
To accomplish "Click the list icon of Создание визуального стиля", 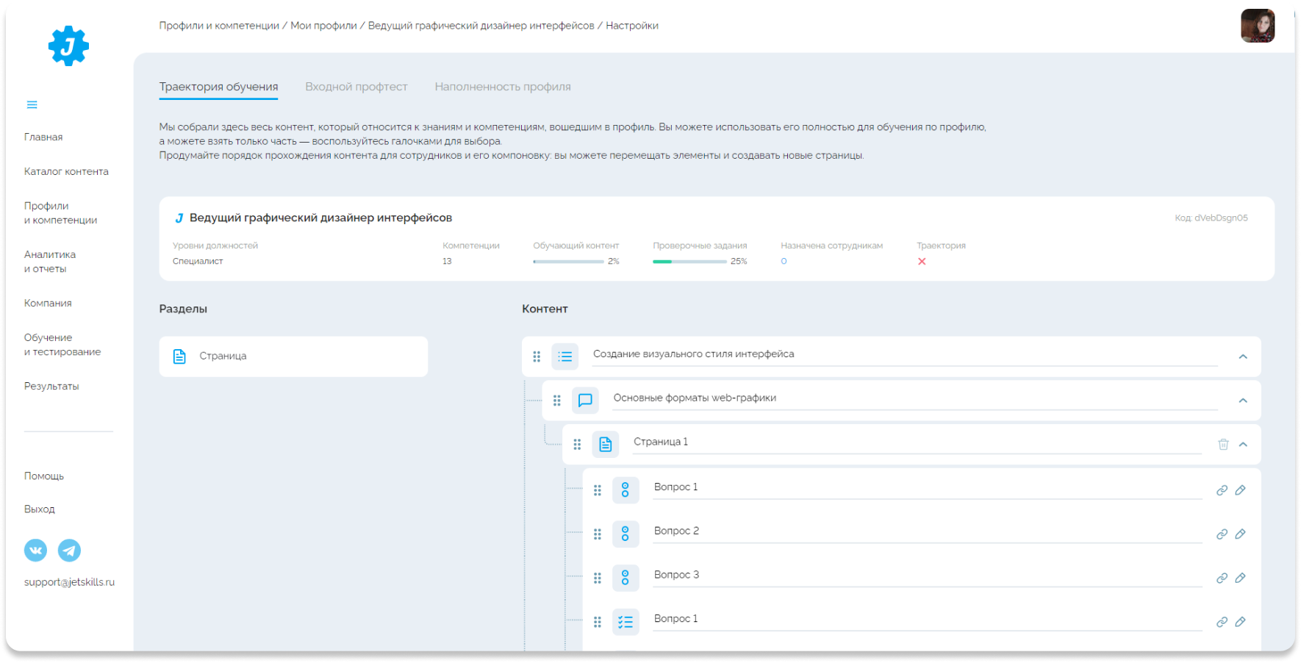I will pyautogui.click(x=565, y=356).
